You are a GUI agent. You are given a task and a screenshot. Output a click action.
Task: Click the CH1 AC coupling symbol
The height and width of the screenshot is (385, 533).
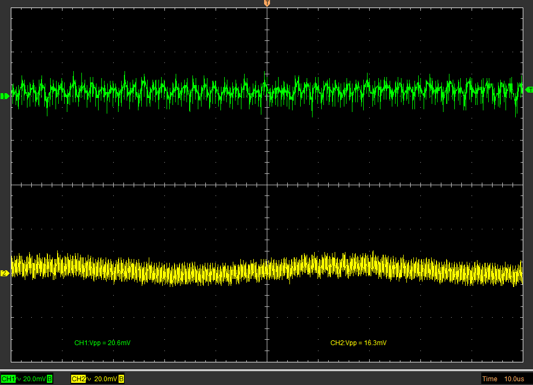(19, 379)
